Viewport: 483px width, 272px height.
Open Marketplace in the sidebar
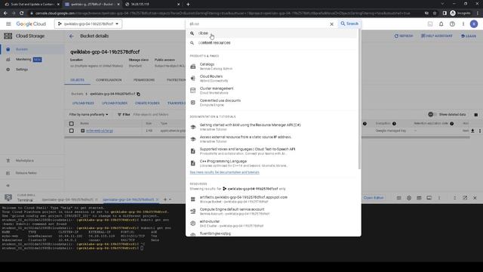(x=32, y=160)
